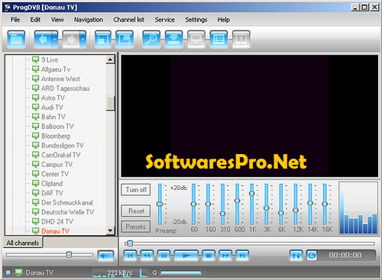This screenshot has height=280, width=382.
Task: Click the stop button
Action: [209, 256]
